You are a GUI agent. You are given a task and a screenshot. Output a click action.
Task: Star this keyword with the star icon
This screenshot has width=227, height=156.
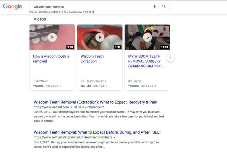pyautogui.click(x=90, y=12)
